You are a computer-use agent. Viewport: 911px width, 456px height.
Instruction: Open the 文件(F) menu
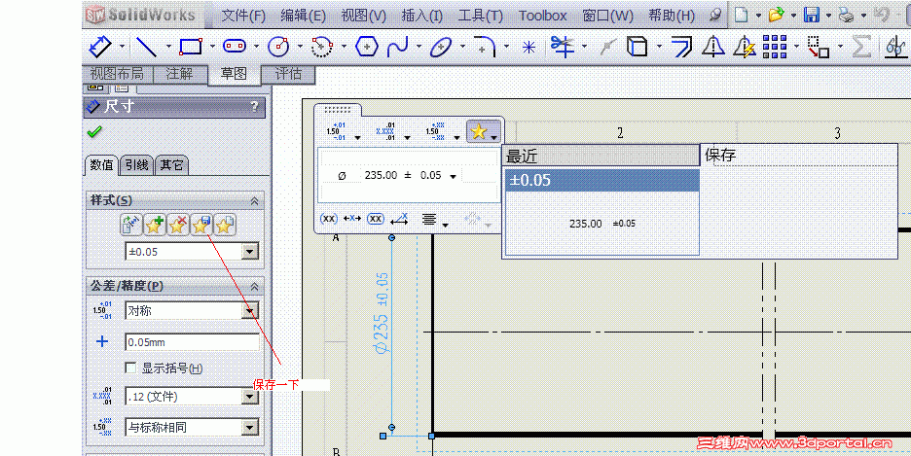pos(243,16)
